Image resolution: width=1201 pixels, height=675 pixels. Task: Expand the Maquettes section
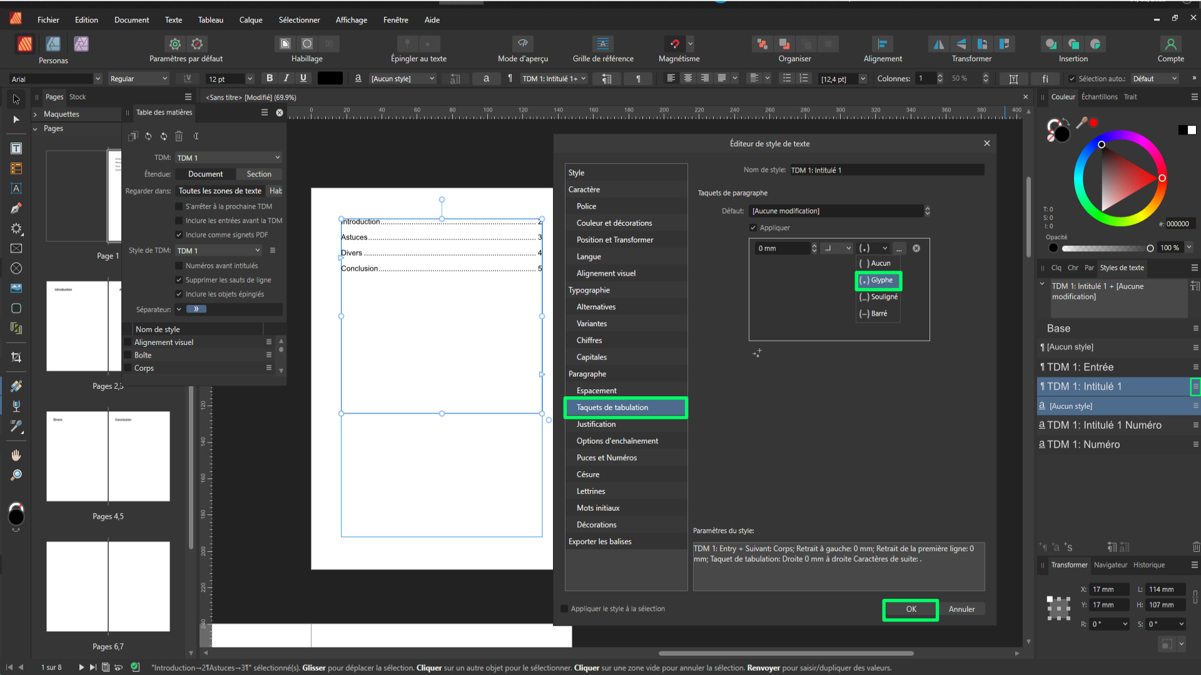coord(36,114)
